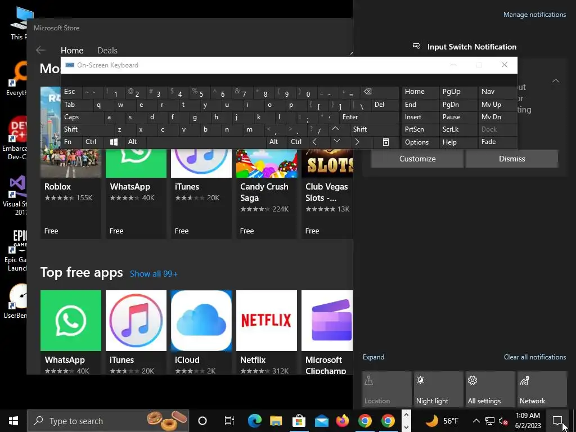Open WhatsApp icon under Top free apps
The width and height of the screenshot is (576, 432).
[70, 320]
